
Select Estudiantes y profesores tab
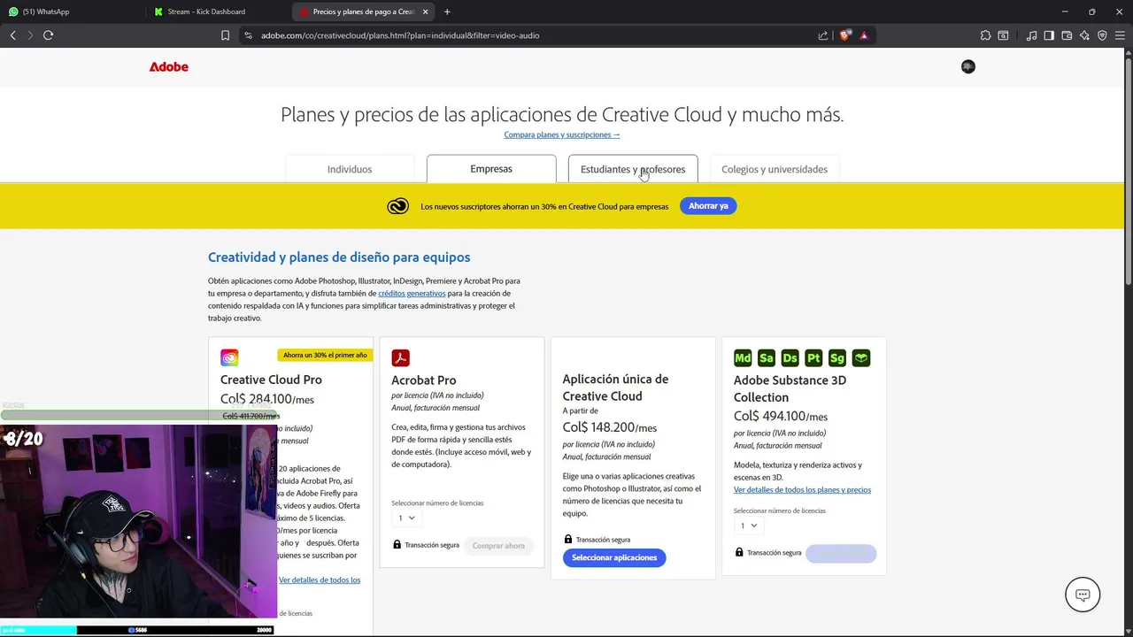[x=633, y=169]
